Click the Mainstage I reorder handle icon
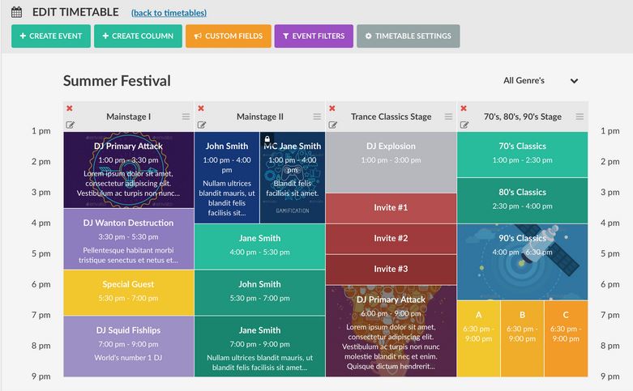Image resolution: width=633 pixels, height=391 pixels. click(x=186, y=117)
